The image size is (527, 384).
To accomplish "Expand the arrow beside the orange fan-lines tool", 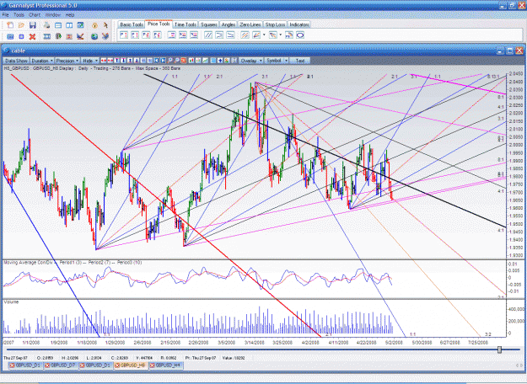I will (264, 35).
